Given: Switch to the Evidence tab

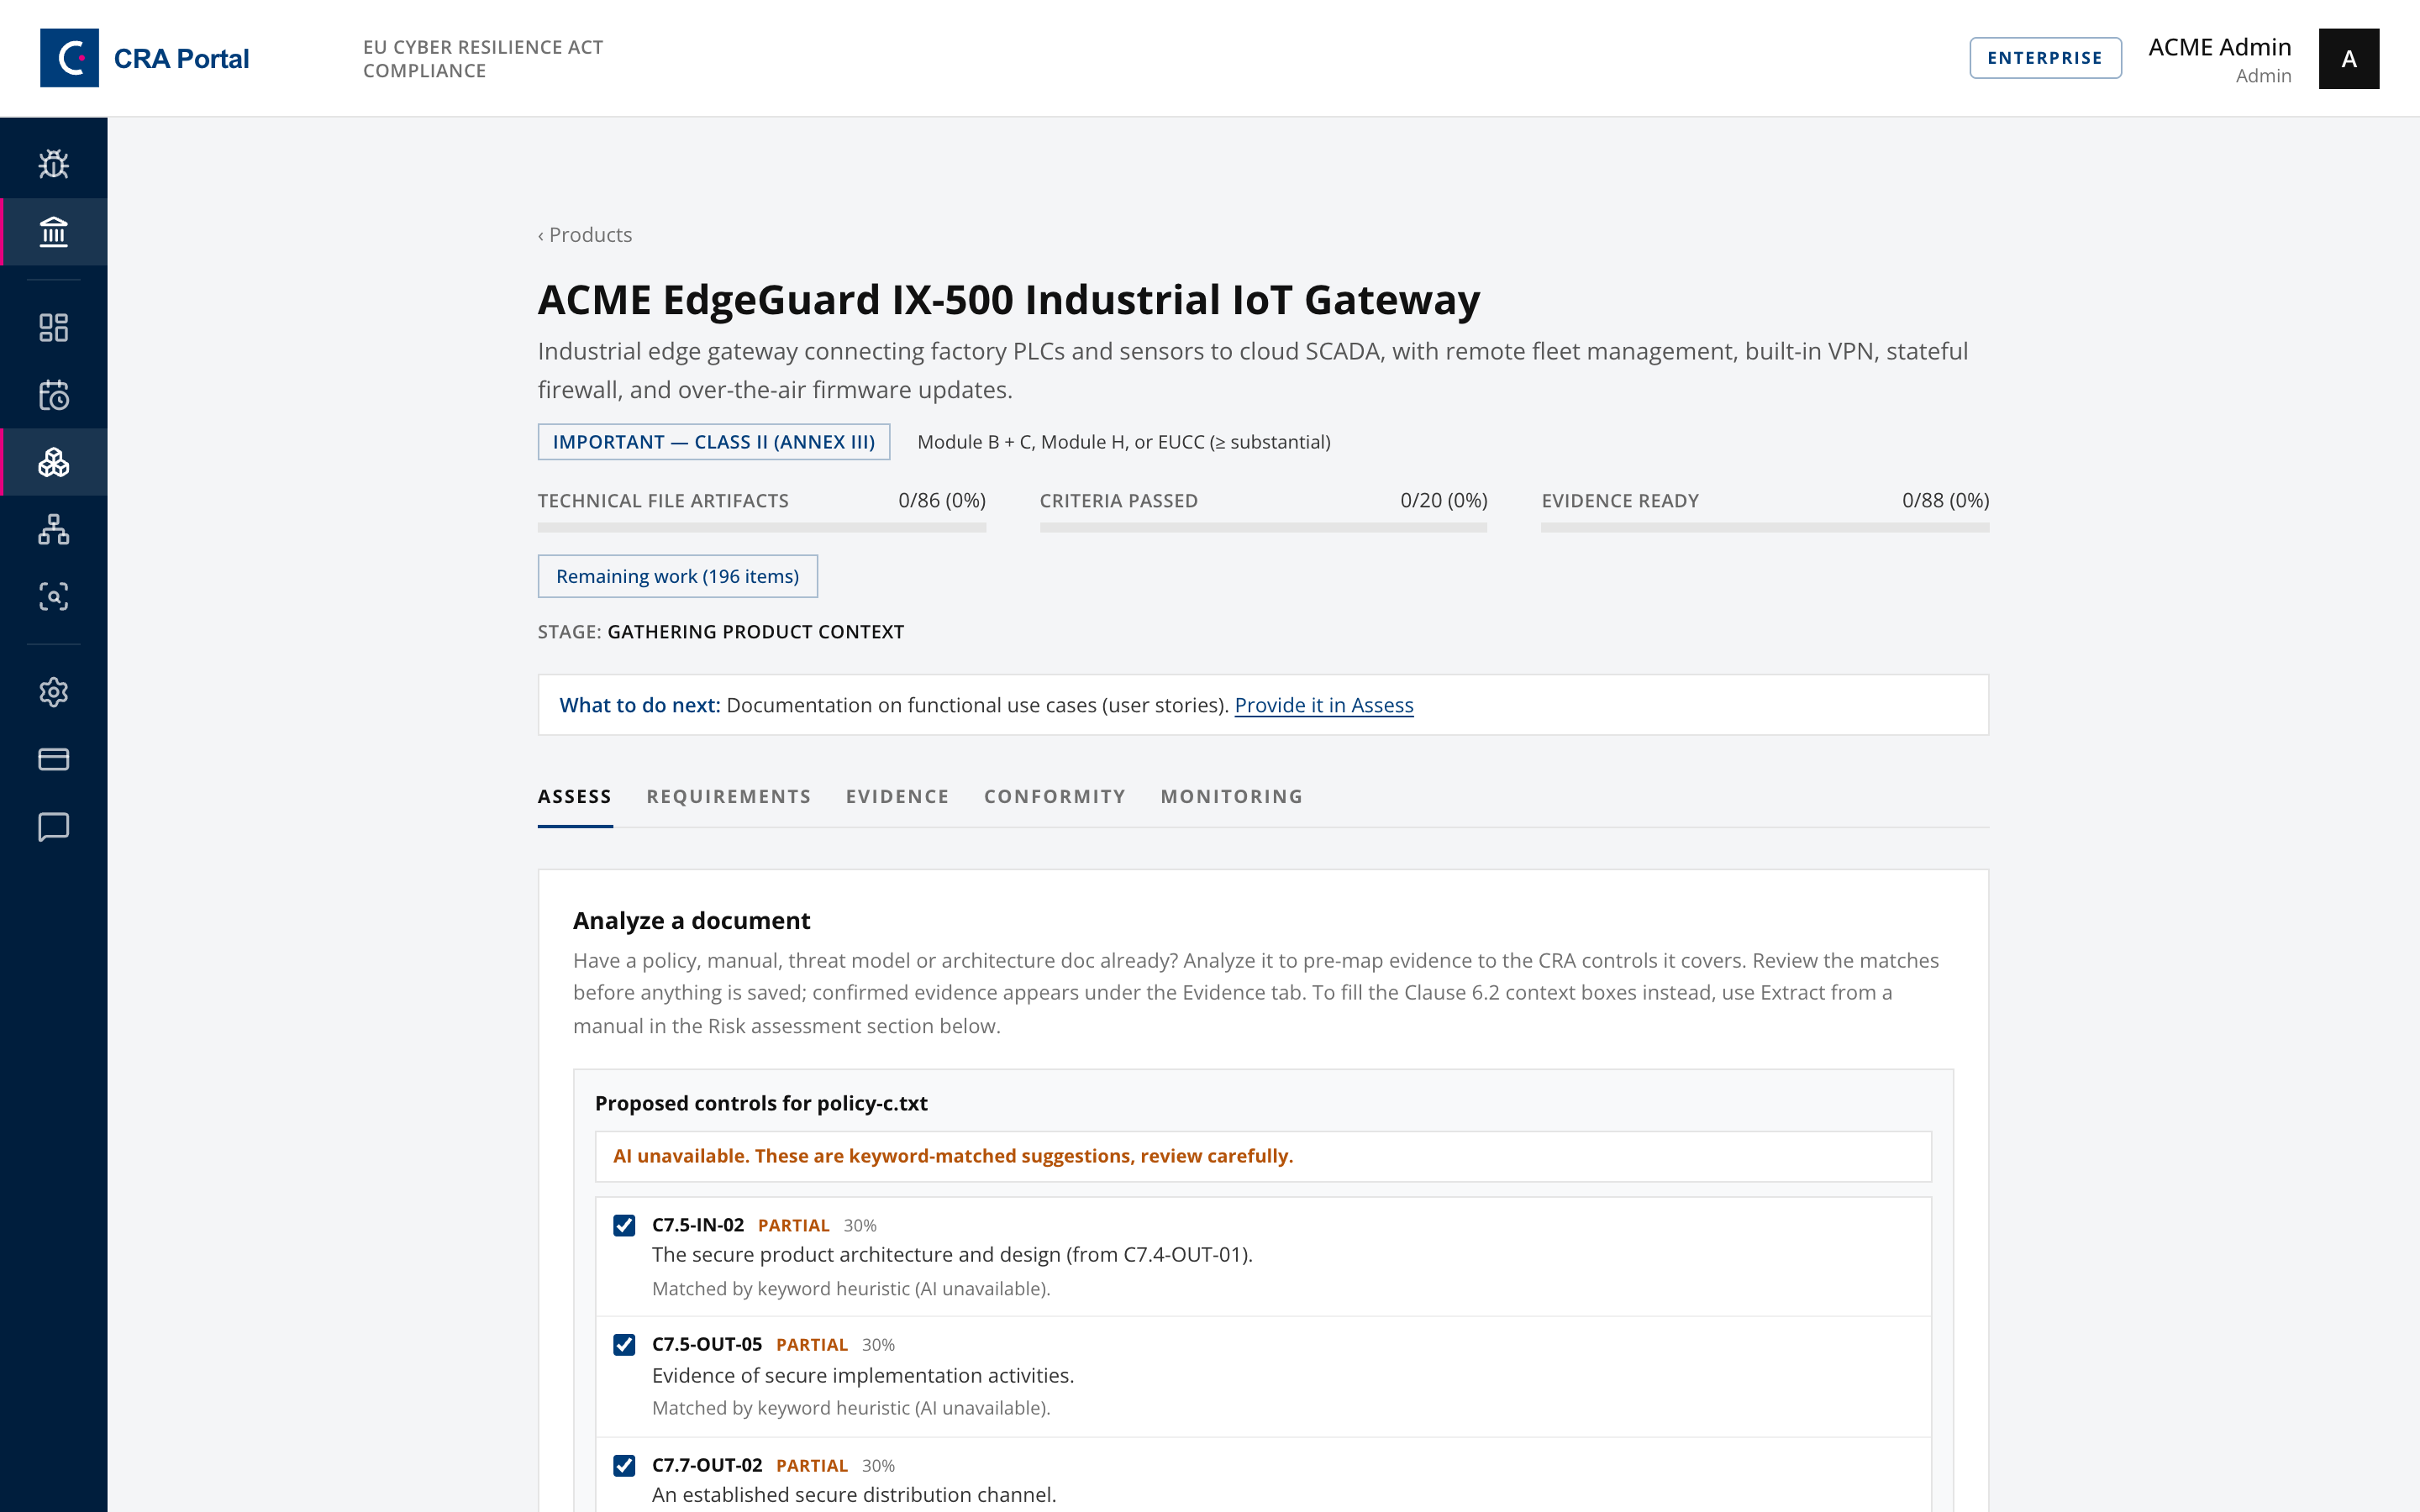Looking at the screenshot, I should tap(897, 797).
